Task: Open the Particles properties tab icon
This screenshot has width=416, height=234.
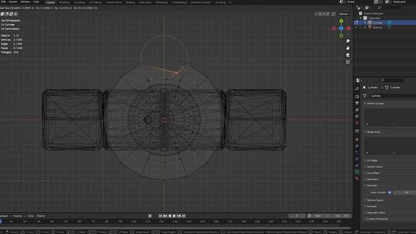Action: pyautogui.click(x=357, y=152)
